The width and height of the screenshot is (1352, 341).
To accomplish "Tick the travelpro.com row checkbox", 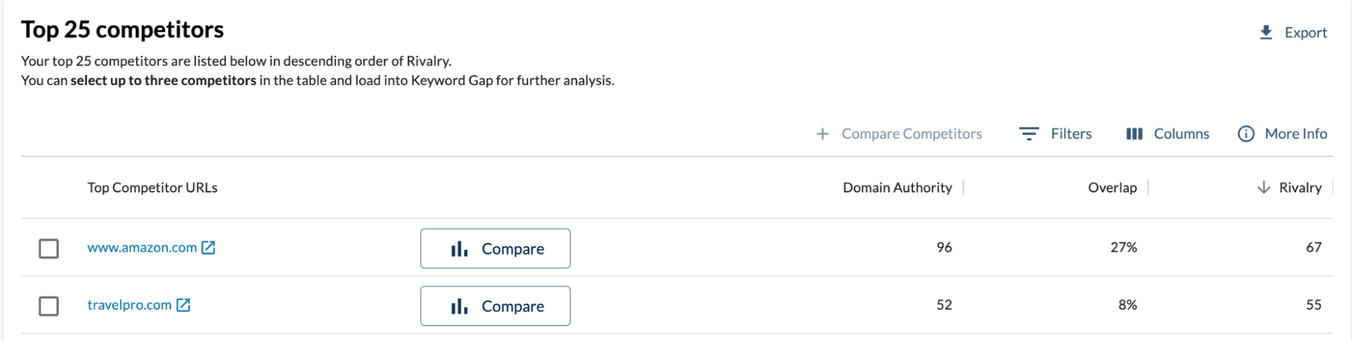I will 49,306.
